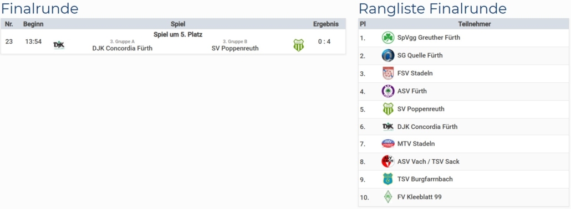571x209 pixels.
Task: Select SpVgg Greuther Fürth team name
Action: [429, 38]
